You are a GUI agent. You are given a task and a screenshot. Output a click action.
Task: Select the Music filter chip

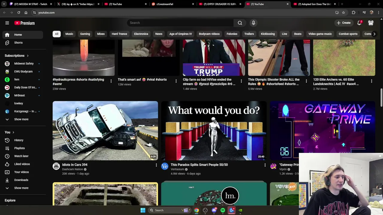pyautogui.click(x=69, y=34)
